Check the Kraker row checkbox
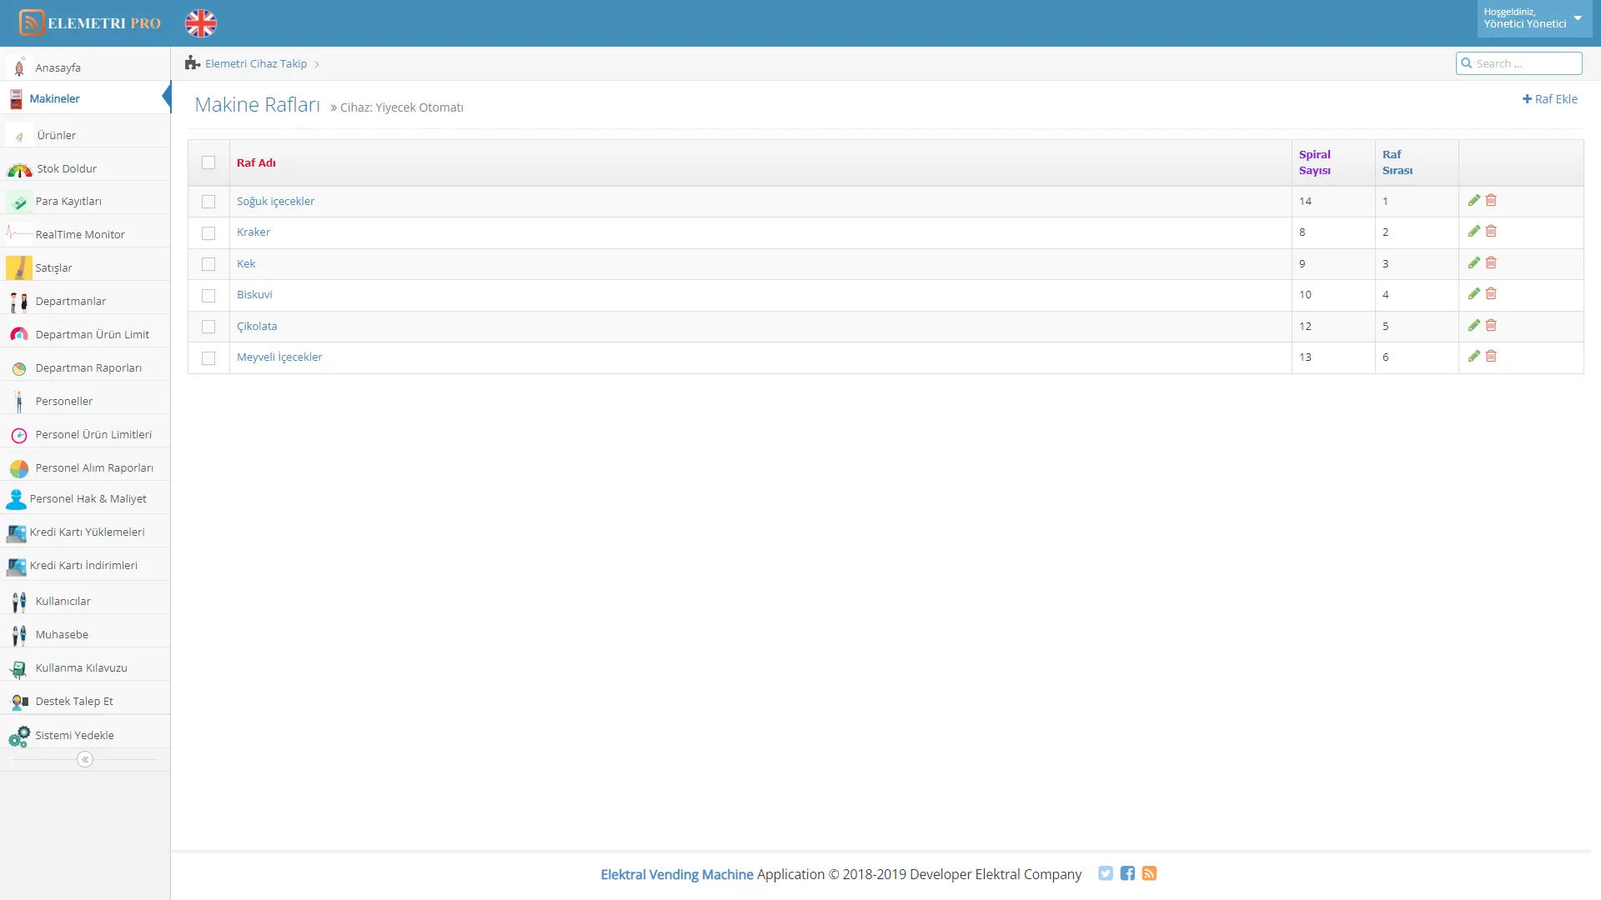 [208, 233]
